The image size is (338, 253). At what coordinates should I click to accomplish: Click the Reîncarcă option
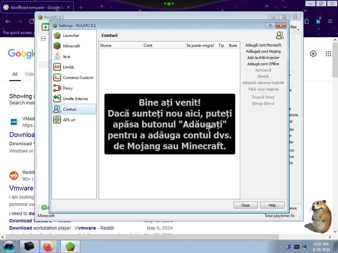point(263,70)
